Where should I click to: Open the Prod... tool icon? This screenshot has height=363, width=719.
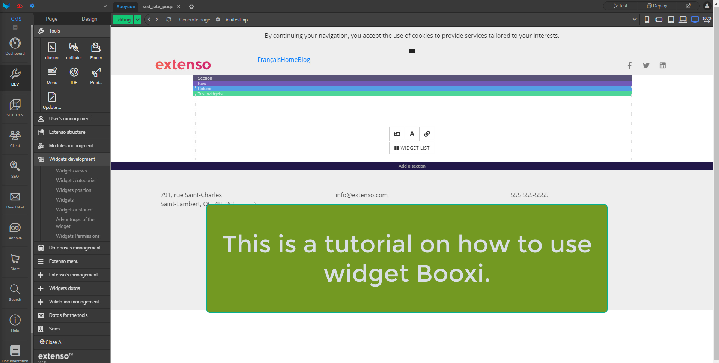(x=96, y=76)
